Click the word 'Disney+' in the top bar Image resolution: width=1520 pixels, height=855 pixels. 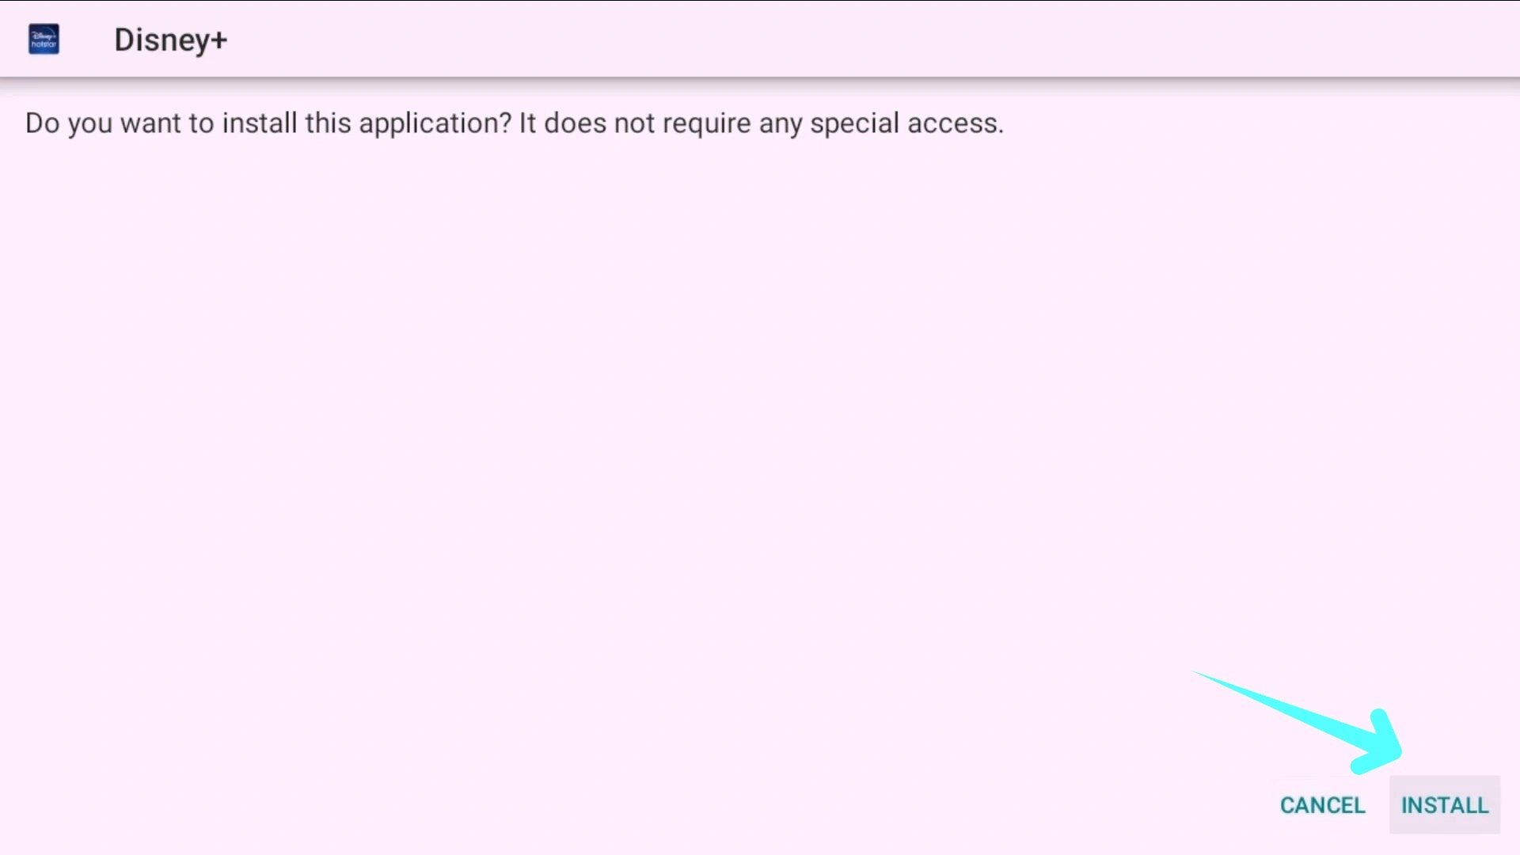170,40
